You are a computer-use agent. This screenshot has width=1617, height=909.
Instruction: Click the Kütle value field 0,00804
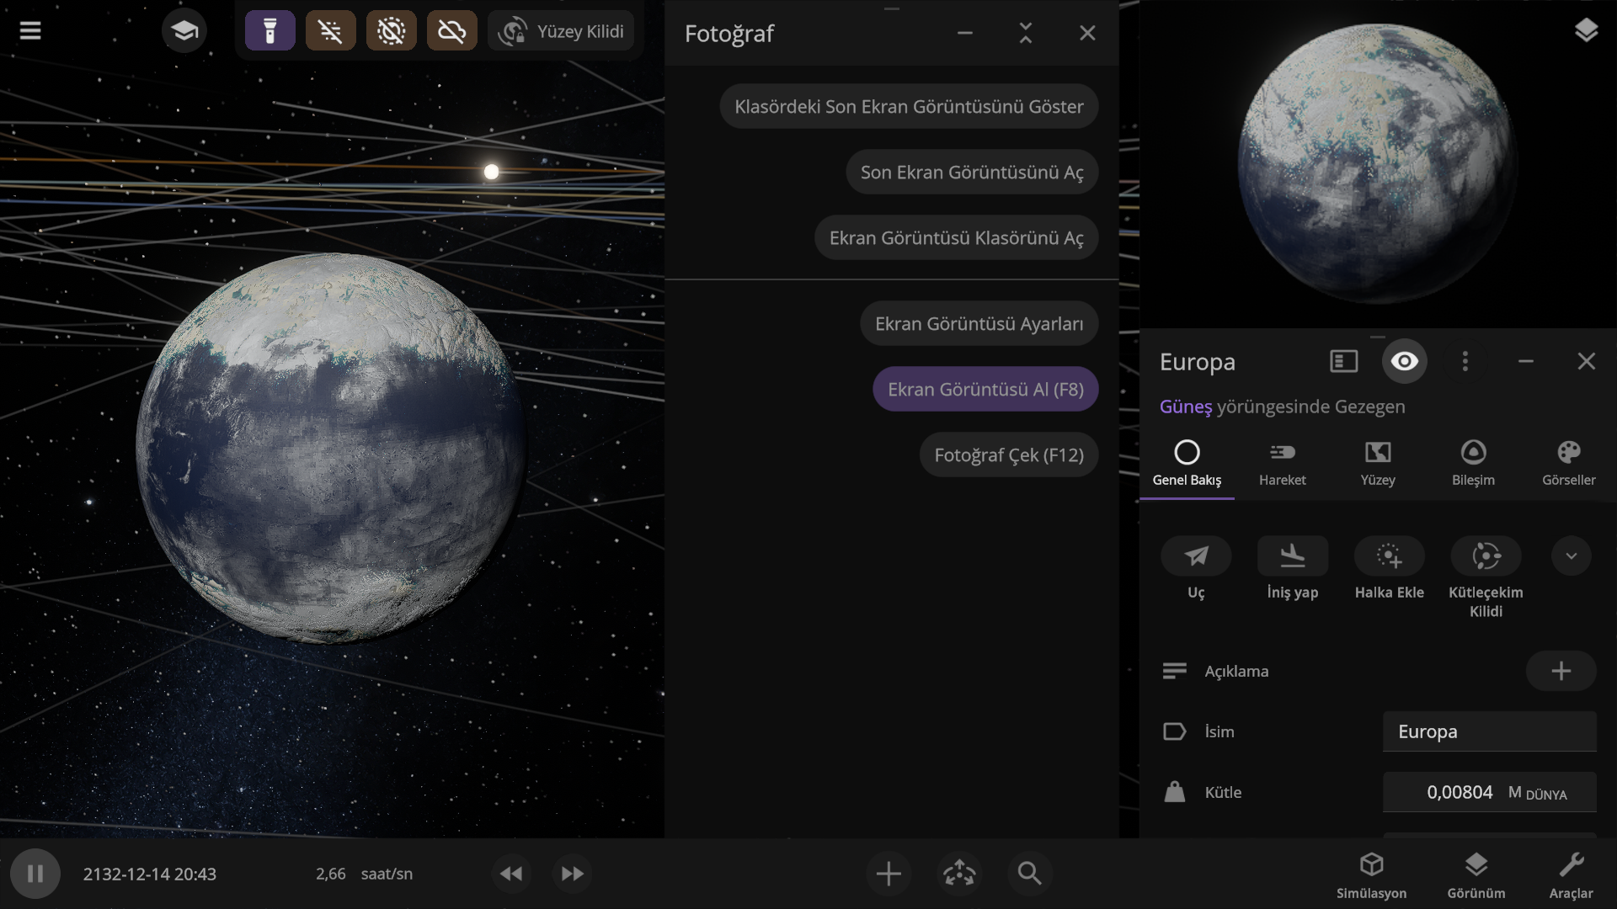click(1489, 792)
